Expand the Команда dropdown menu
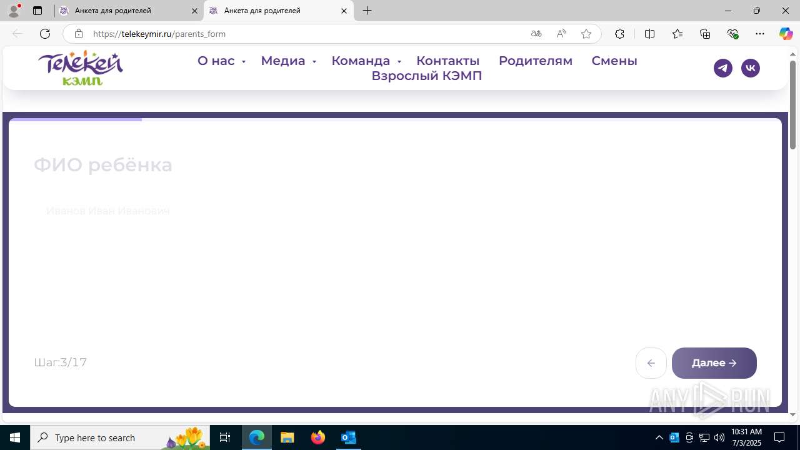800x450 pixels. coord(366,61)
